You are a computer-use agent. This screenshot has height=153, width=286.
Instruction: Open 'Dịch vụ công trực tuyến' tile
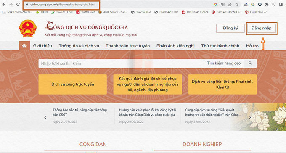pos(73,84)
